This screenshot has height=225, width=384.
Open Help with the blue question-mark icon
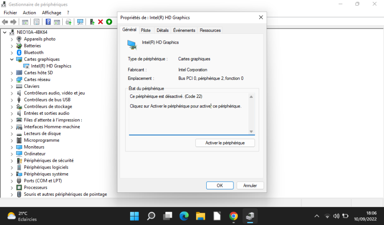48,22
